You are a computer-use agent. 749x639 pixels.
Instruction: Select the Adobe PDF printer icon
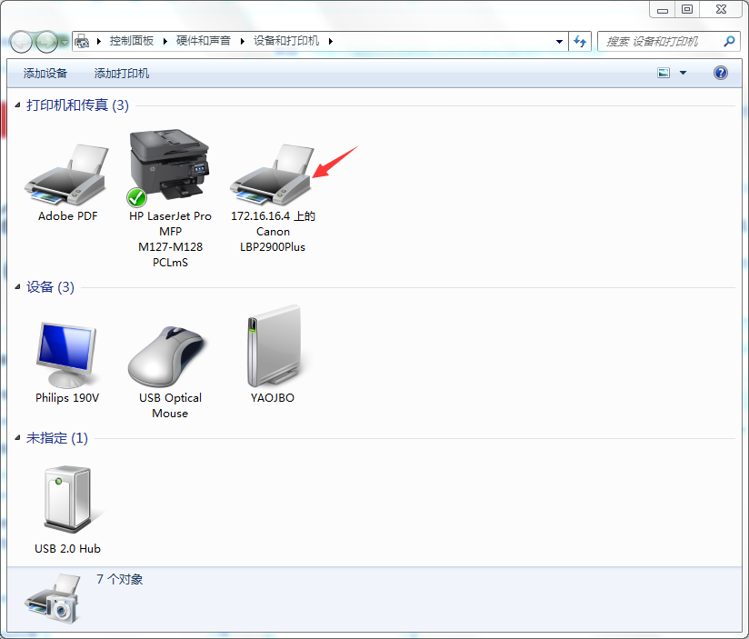pyautogui.click(x=67, y=175)
